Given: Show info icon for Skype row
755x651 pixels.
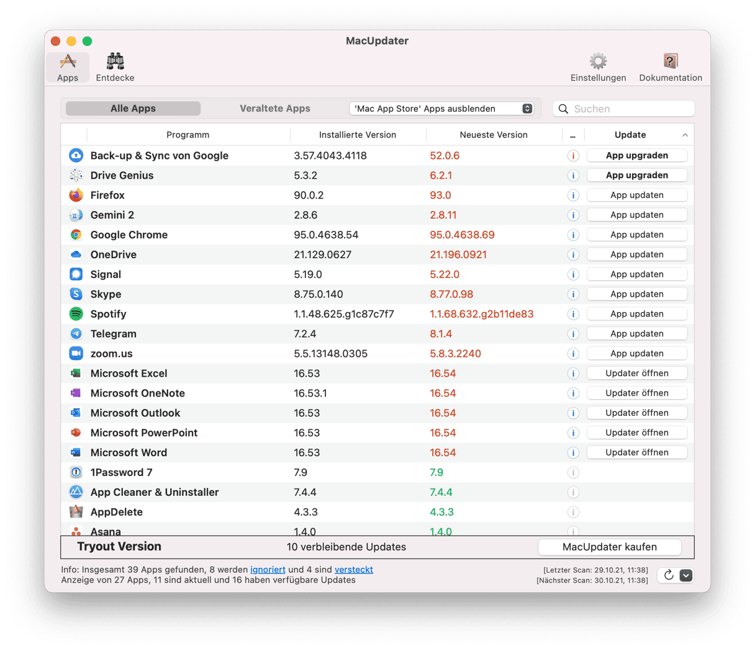Looking at the screenshot, I should tap(573, 294).
